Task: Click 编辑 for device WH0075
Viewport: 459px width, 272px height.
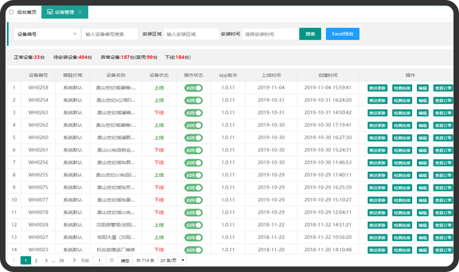Action: coord(422,188)
